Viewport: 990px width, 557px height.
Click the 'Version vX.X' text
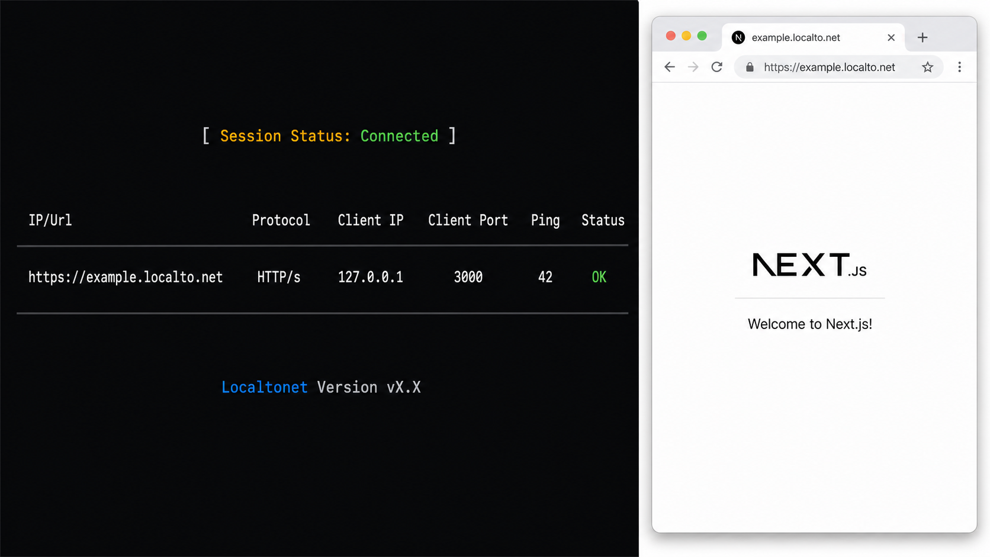point(369,387)
